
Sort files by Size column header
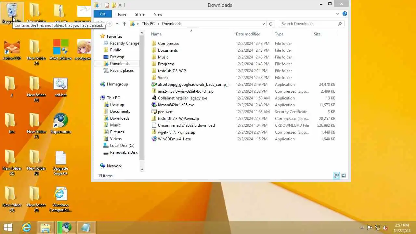tap(325, 34)
